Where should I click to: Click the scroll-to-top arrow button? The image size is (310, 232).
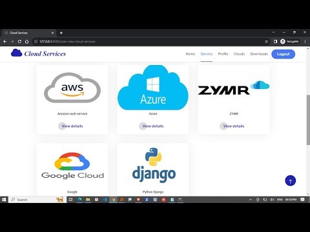pos(291,181)
